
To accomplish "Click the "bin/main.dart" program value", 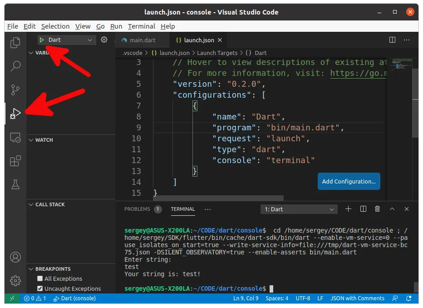I will [303, 128].
